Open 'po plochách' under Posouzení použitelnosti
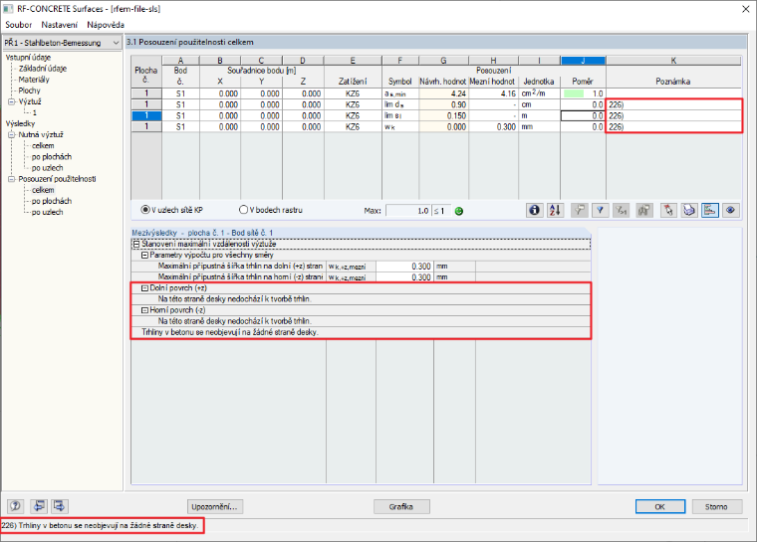The image size is (757, 542). (x=52, y=201)
